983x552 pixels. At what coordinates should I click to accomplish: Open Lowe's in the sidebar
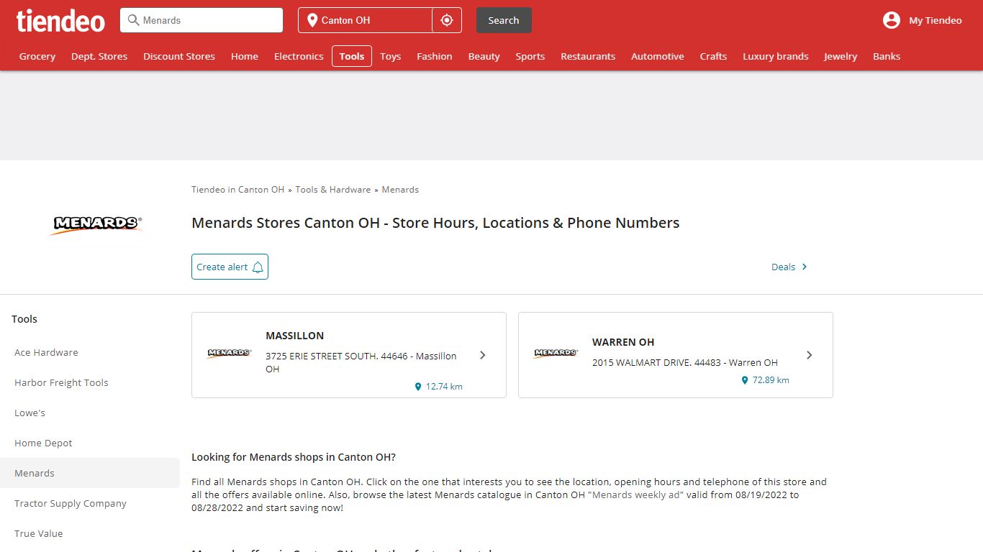coord(30,413)
